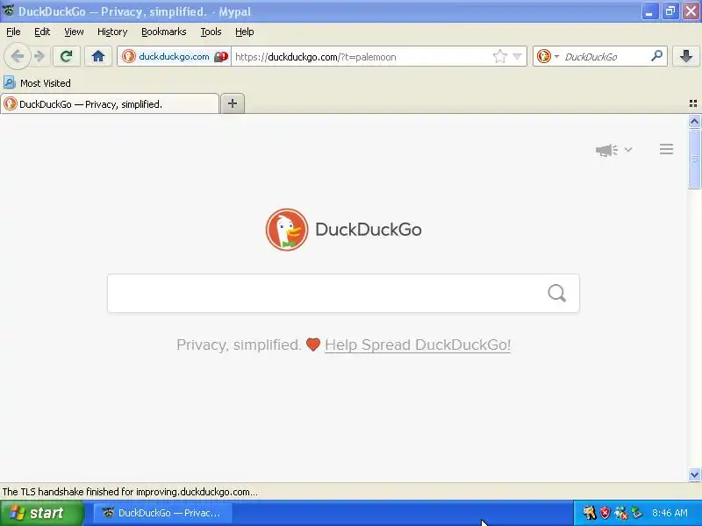702x526 pixels.
Task: Click the DuckDuckGo duck logo
Action: coord(287,230)
